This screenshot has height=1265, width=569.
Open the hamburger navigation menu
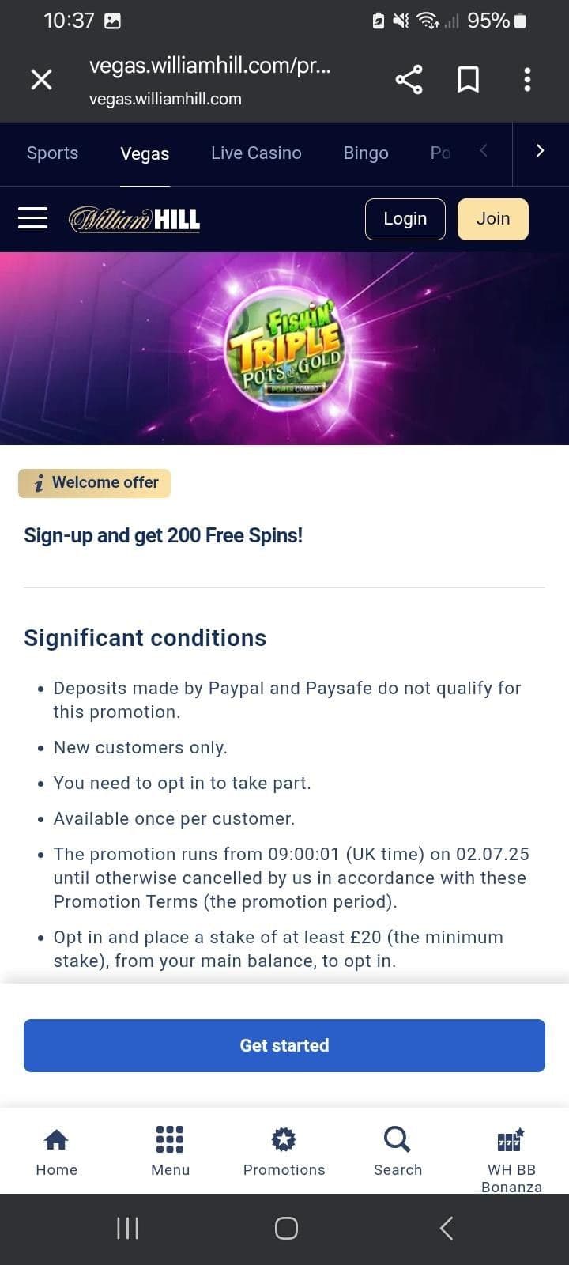tap(32, 218)
